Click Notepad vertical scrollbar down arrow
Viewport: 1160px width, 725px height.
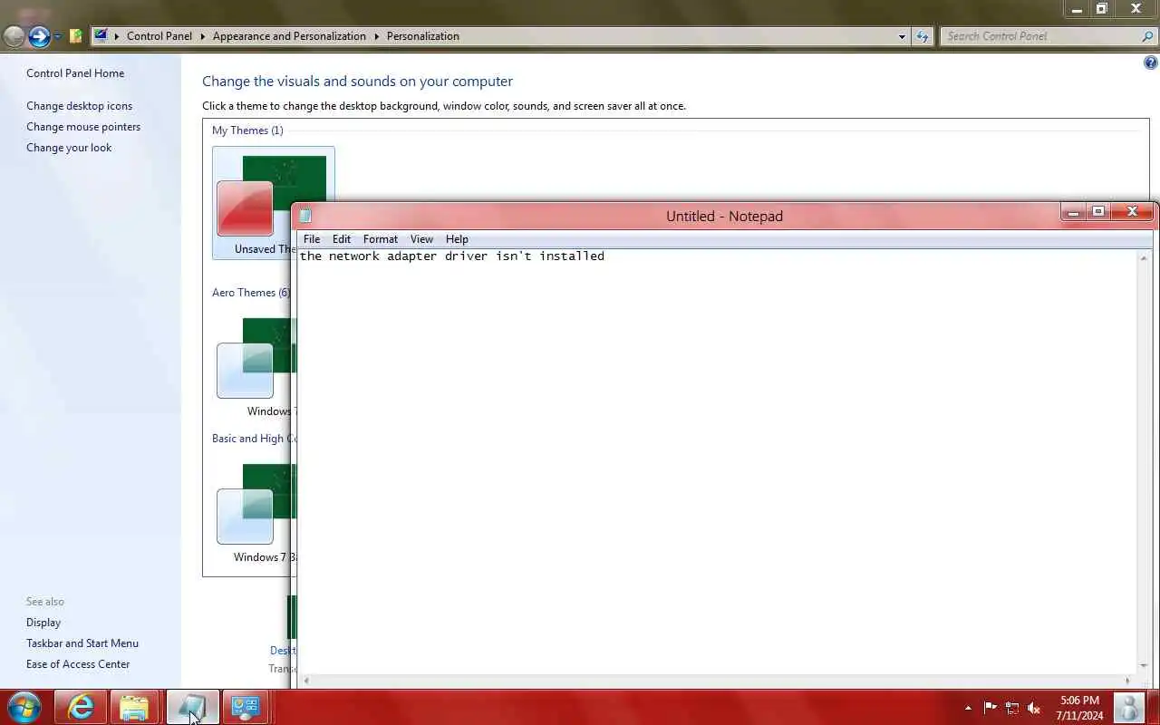[x=1145, y=666]
